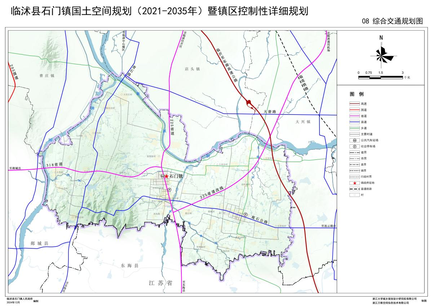Click the 公共汽车站场 legend icon
This screenshot has width=433, height=306.
[x=355, y=140]
